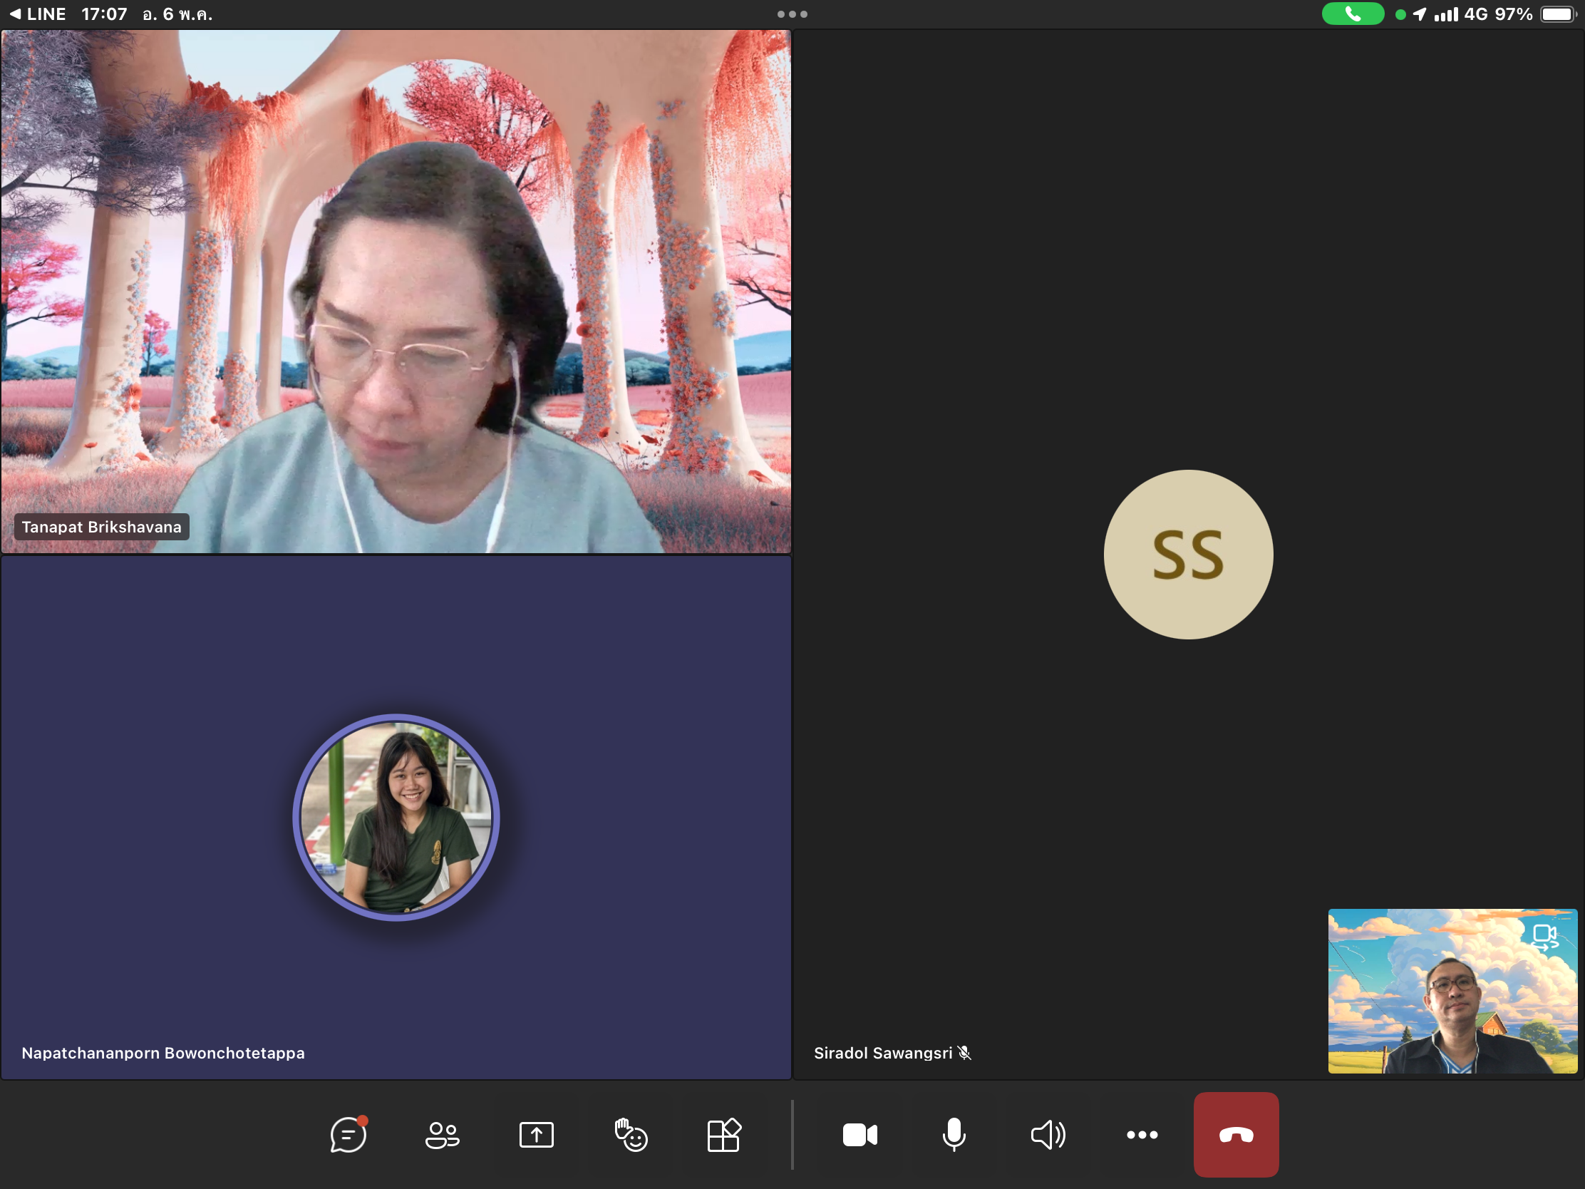Screen dimensions: 1585x1189
Task: Open the meeting chat icon
Action: (x=349, y=1135)
